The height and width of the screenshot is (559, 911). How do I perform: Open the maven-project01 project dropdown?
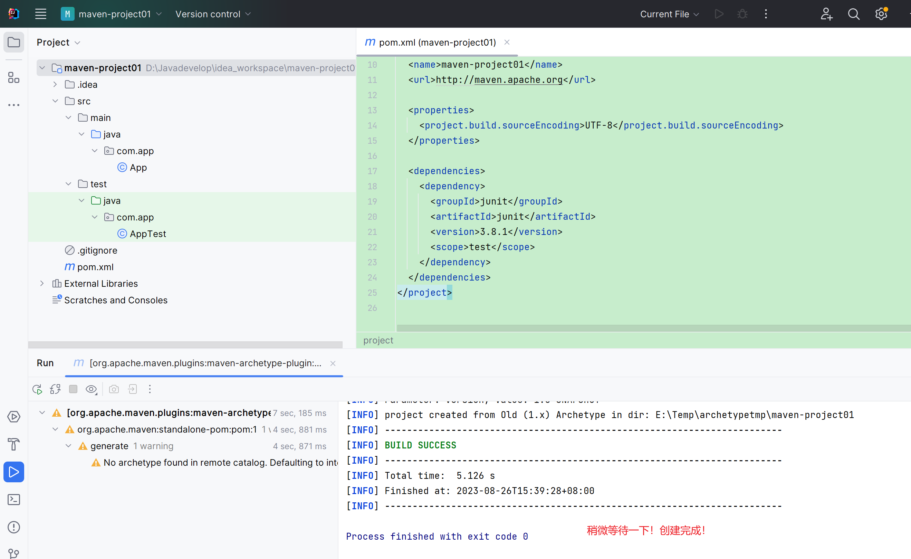[112, 14]
